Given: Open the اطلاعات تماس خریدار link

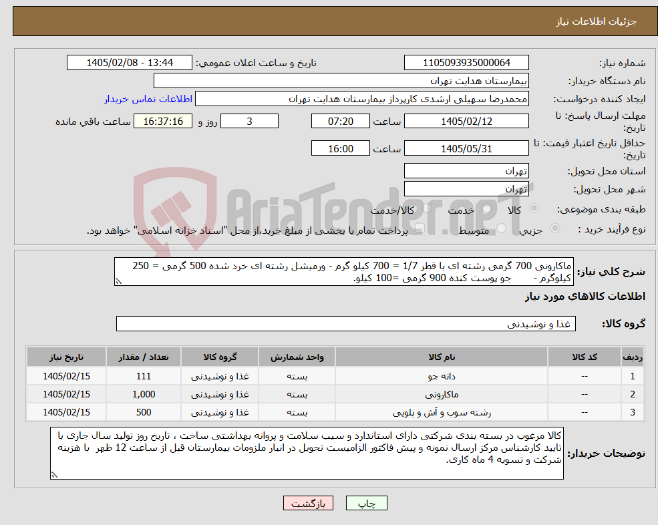Looking at the screenshot, I should tap(148, 99).
